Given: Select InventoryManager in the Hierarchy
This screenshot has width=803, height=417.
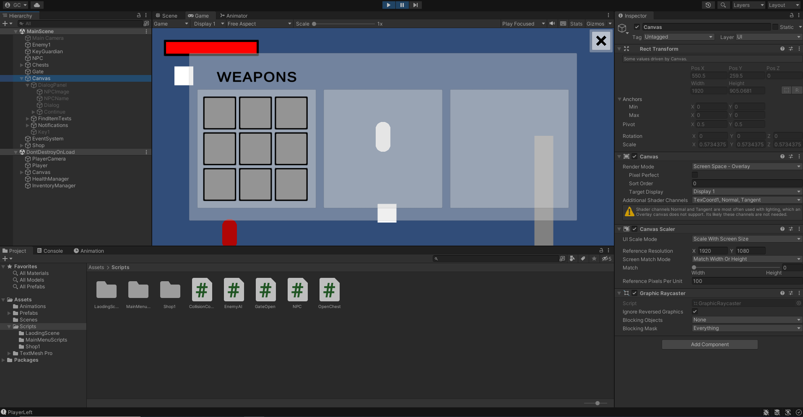Looking at the screenshot, I should 54,186.
